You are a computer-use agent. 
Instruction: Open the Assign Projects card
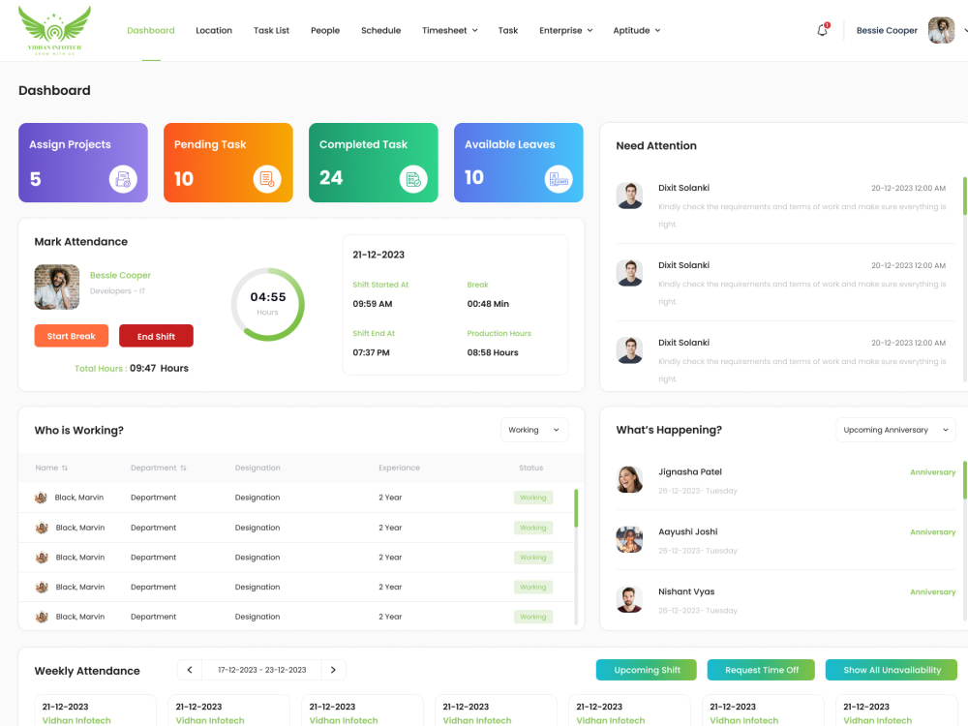click(x=82, y=163)
